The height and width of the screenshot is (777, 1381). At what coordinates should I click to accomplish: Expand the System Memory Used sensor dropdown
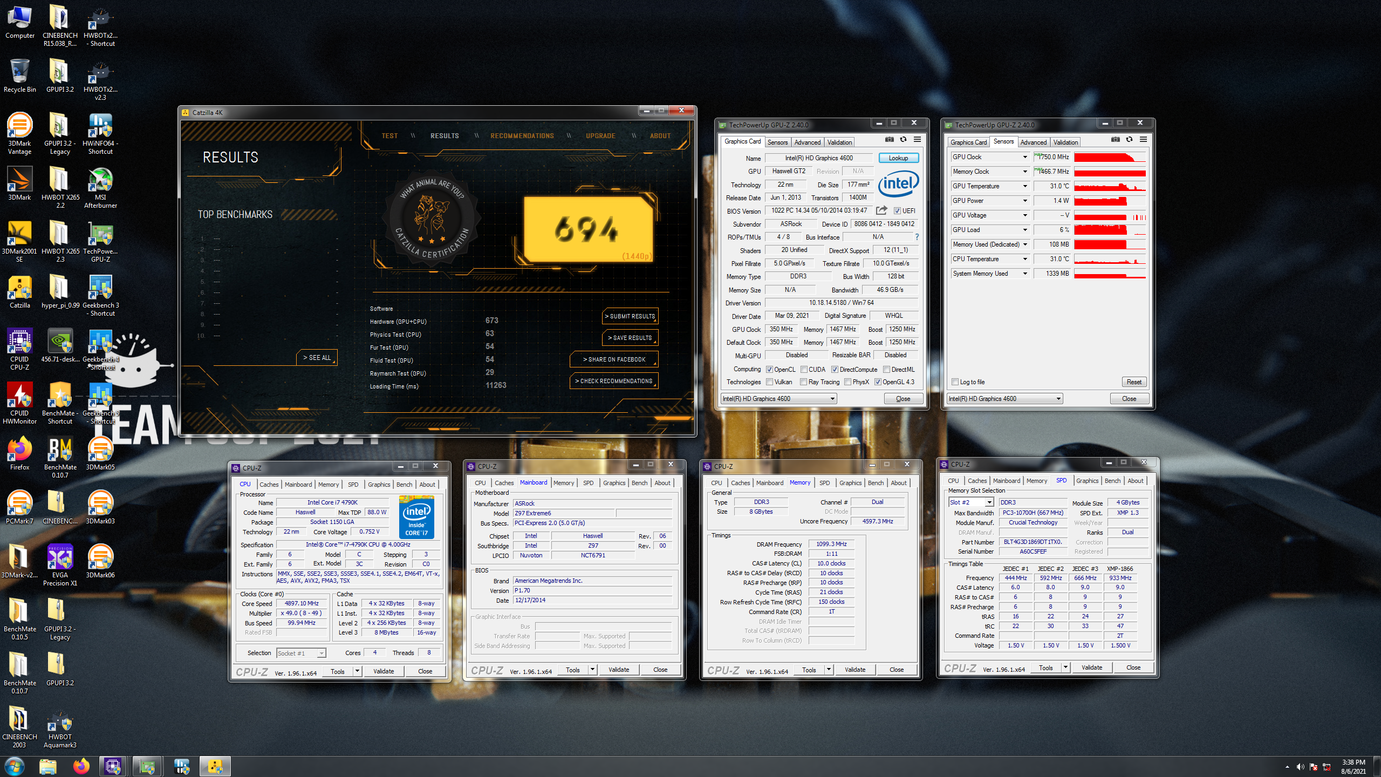1025,274
